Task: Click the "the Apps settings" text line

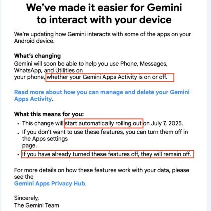Action: 45,139
